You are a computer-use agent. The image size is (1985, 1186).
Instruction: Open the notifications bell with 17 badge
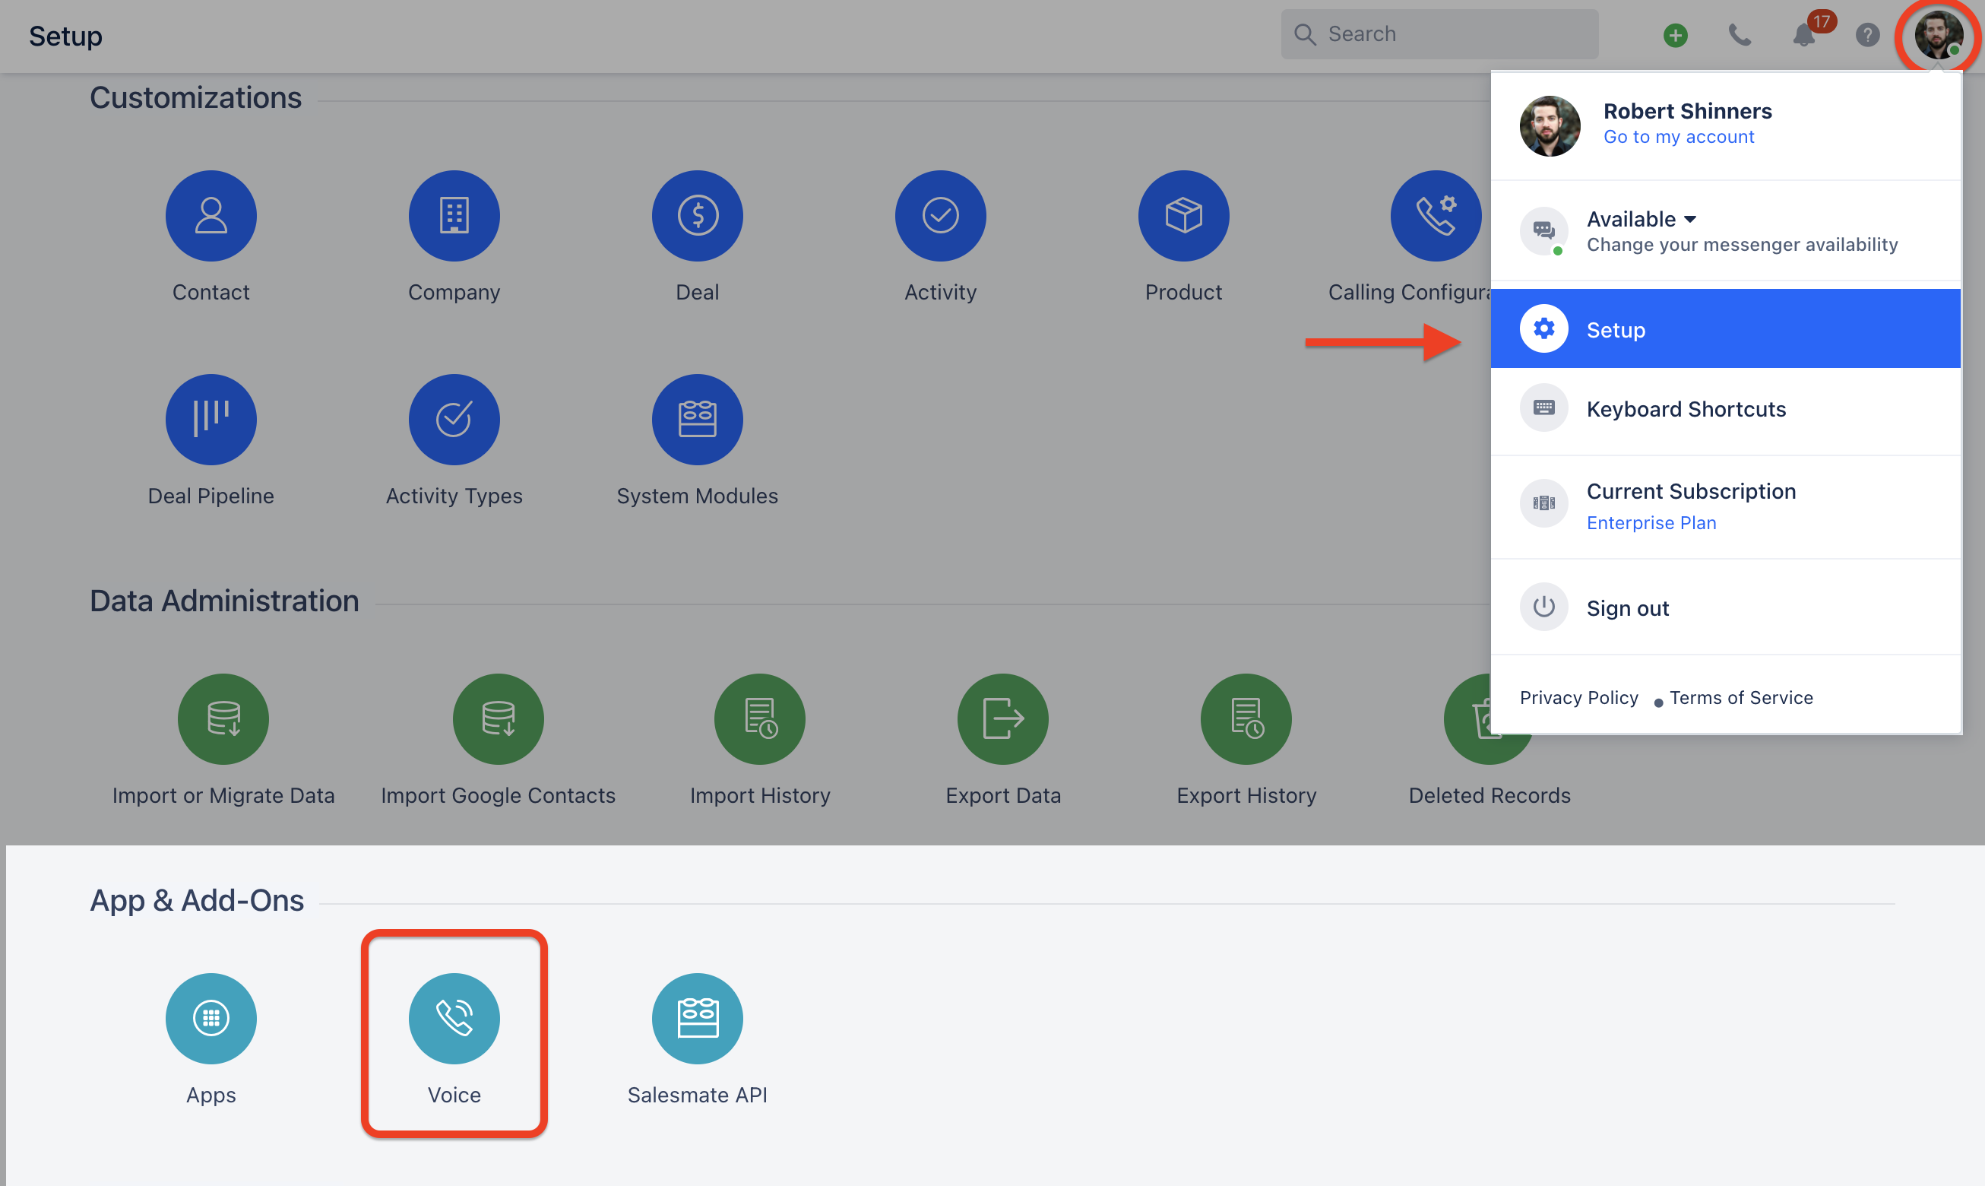pos(1804,35)
